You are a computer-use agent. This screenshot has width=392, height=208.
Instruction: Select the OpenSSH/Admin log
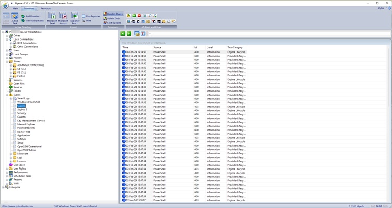tap(27, 150)
